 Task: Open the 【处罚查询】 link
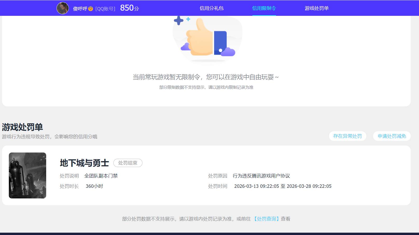pos(266,219)
